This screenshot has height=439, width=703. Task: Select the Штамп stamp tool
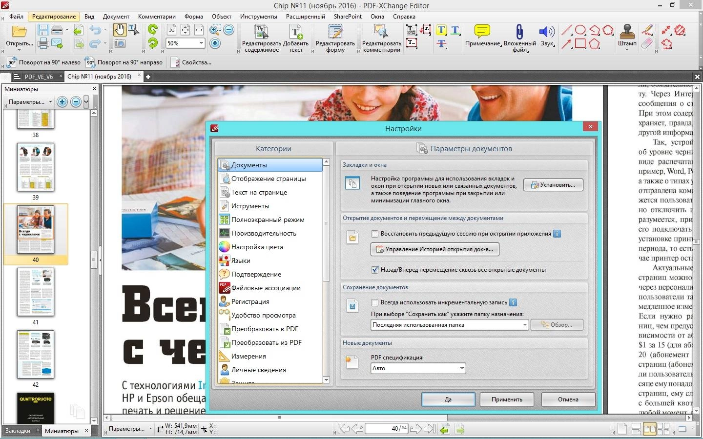coord(627,37)
